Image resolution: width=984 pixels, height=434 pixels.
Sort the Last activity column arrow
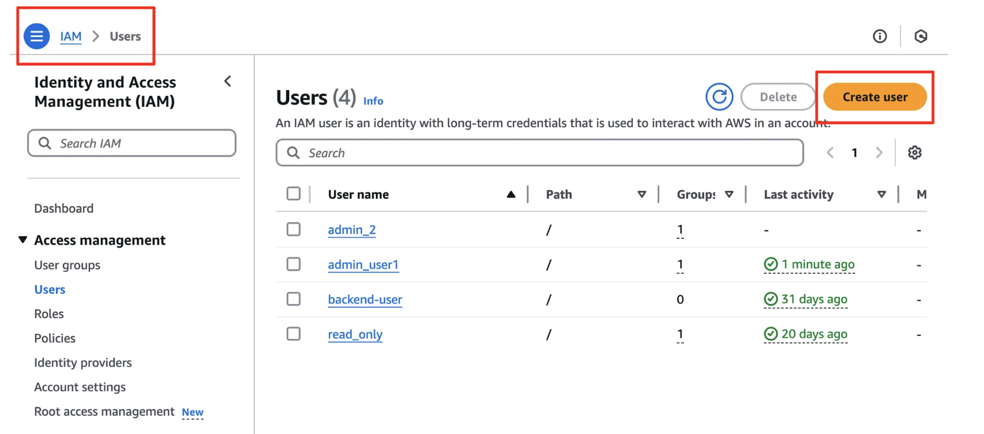pos(881,194)
